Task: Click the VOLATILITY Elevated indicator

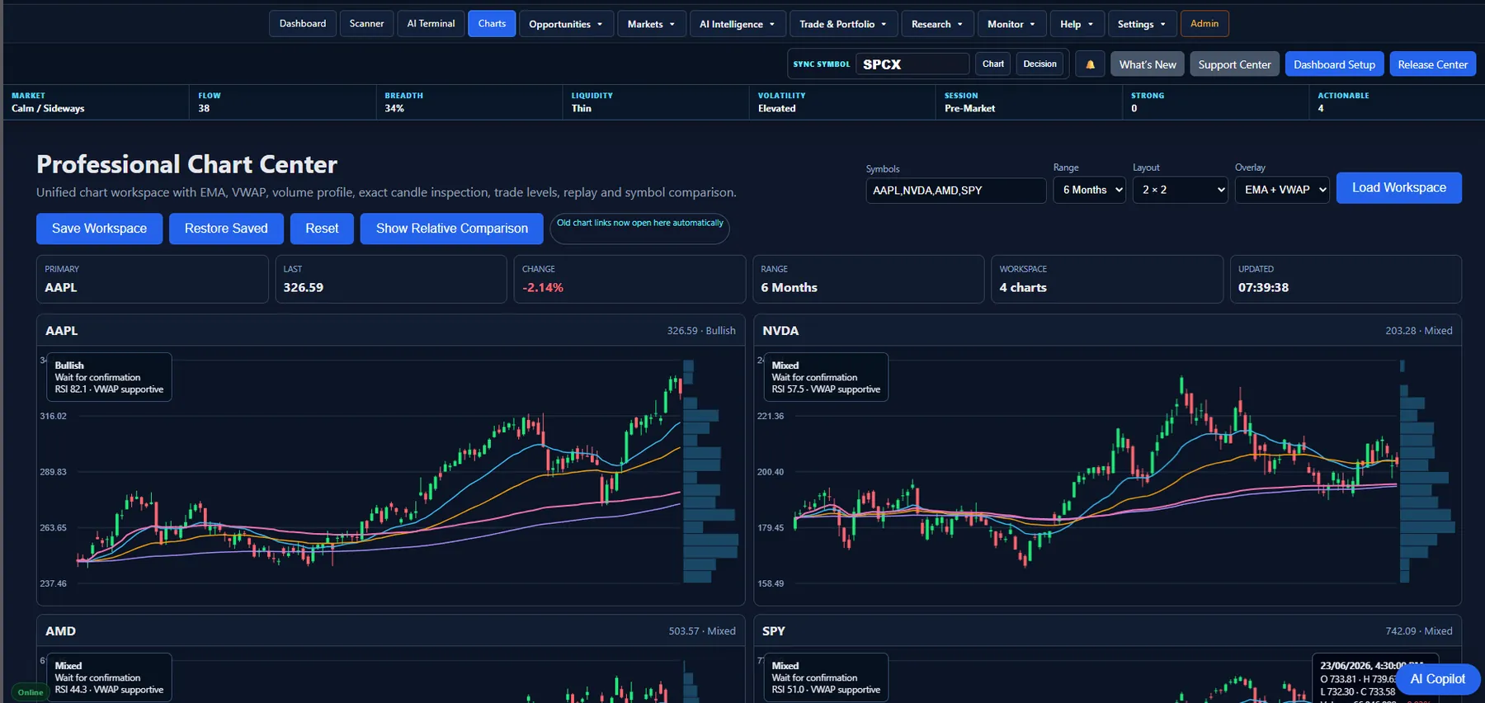Action: (841, 102)
